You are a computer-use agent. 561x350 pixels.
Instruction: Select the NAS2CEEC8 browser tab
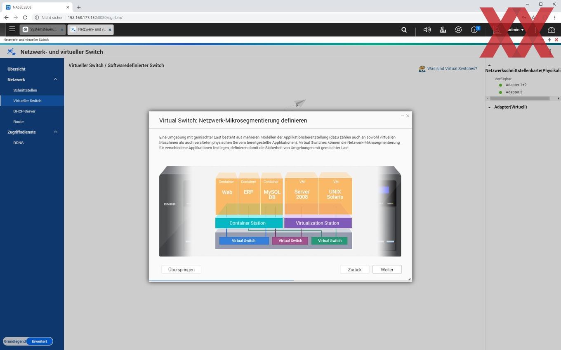click(x=37, y=7)
